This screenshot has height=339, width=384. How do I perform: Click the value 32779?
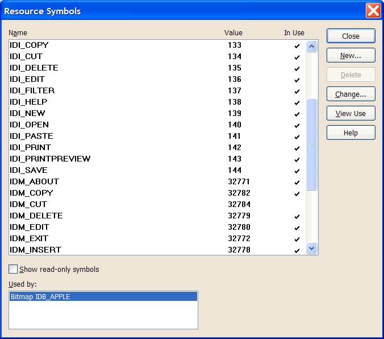pos(239,216)
